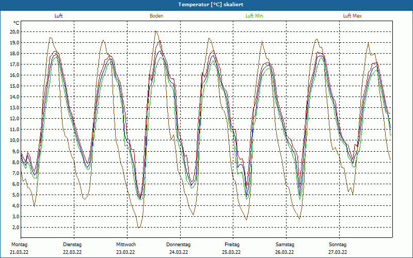
Task: Click the 24.03.22 date label
Action: click(179, 252)
